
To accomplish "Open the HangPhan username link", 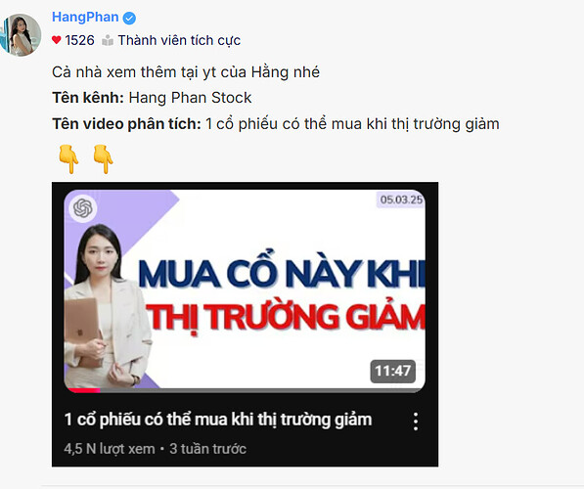I will (85, 18).
